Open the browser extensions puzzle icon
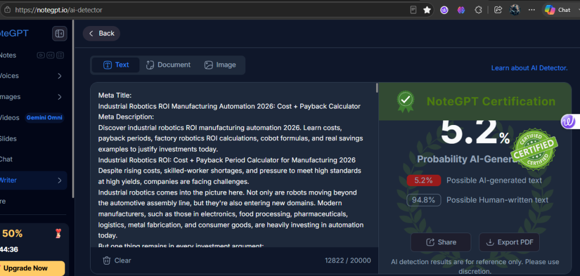 pos(478,10)
